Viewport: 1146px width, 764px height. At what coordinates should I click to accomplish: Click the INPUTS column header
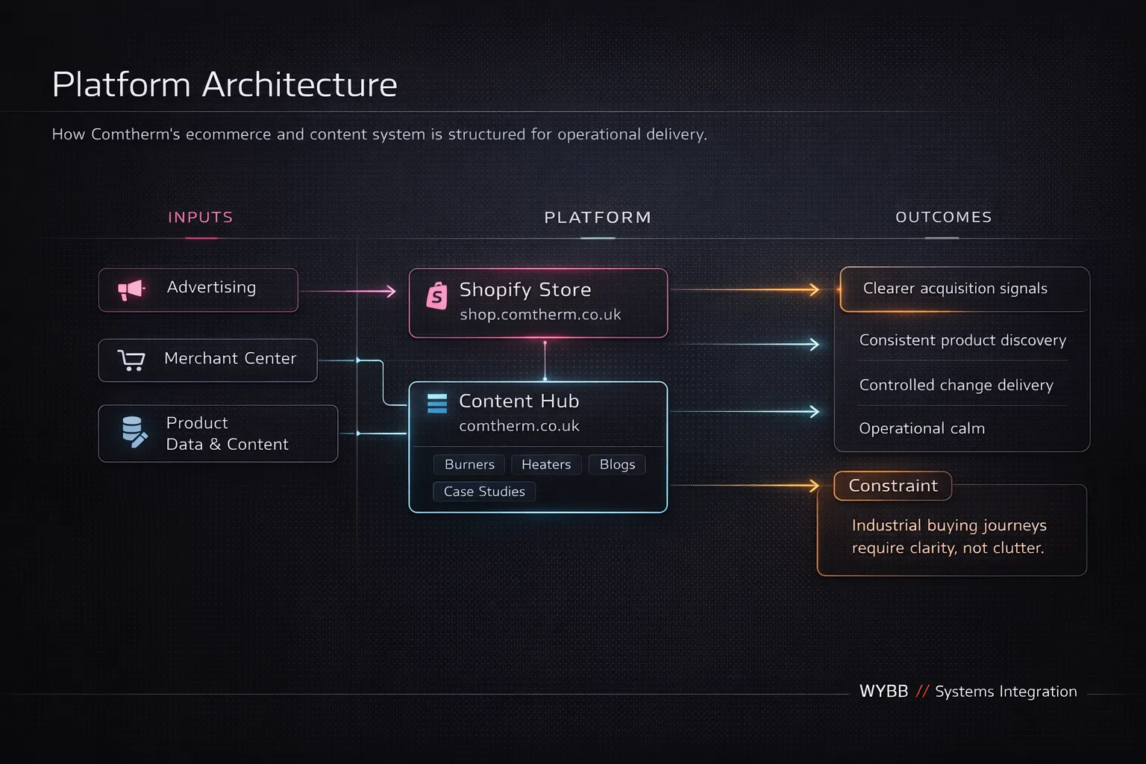201,217
